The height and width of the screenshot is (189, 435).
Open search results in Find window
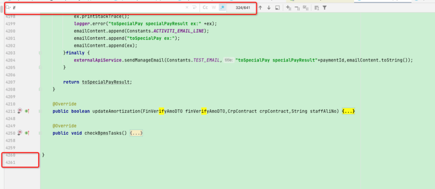pos(278,8)
